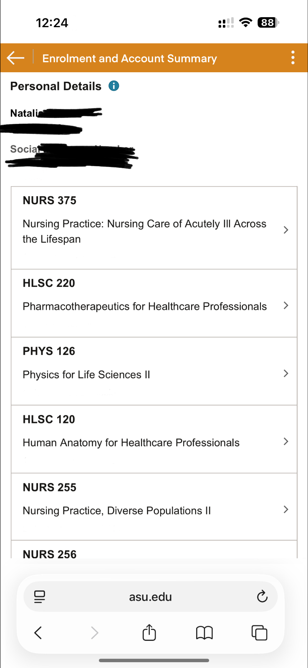This screenshot has height=668, width=308.
Task: Expand NURS 255 course chevron
Action: coord(286,509)
